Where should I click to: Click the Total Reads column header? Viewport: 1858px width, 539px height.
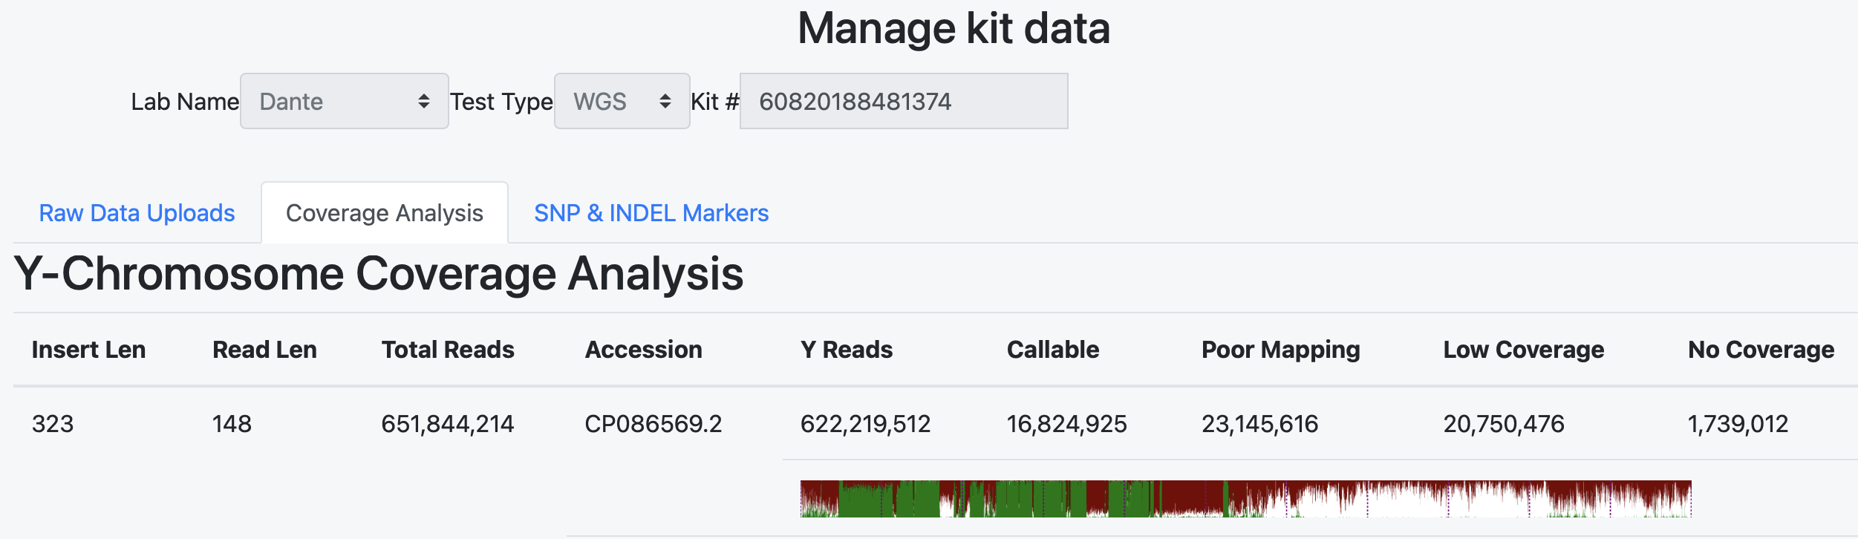(448, 350)
